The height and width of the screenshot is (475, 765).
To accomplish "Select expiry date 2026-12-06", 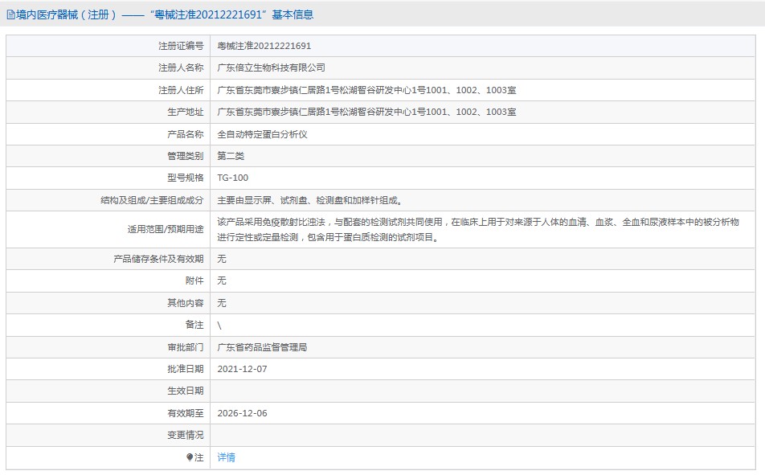I will tap(243, 413).
